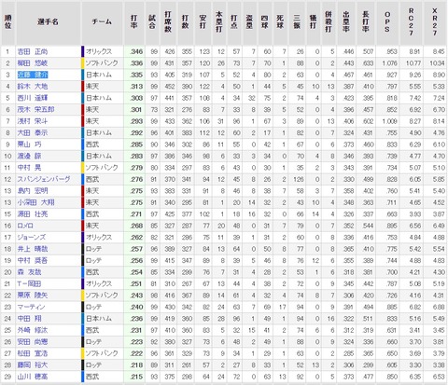448x385 pixels.
Task: Click the 犠打 column header
Action: [314, 22]
